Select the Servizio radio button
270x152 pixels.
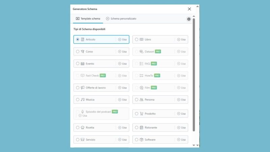tap(78, 140)
